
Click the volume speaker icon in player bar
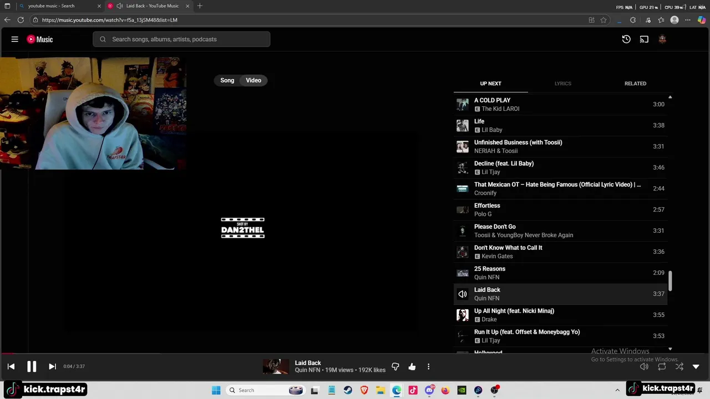coord(644,367)
